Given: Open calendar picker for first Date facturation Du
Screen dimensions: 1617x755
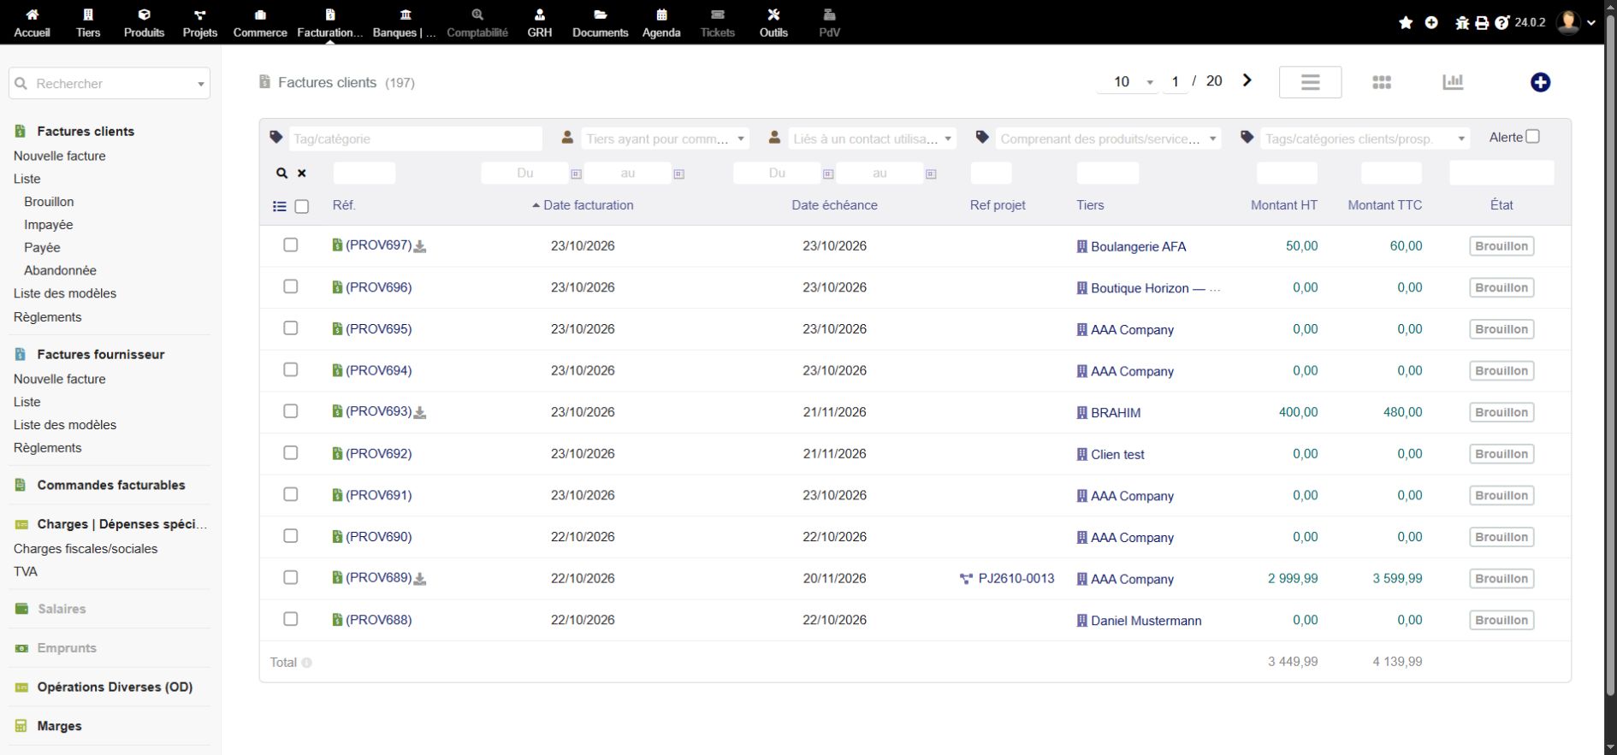Looking at the screenshot, I should click(576, 174).
